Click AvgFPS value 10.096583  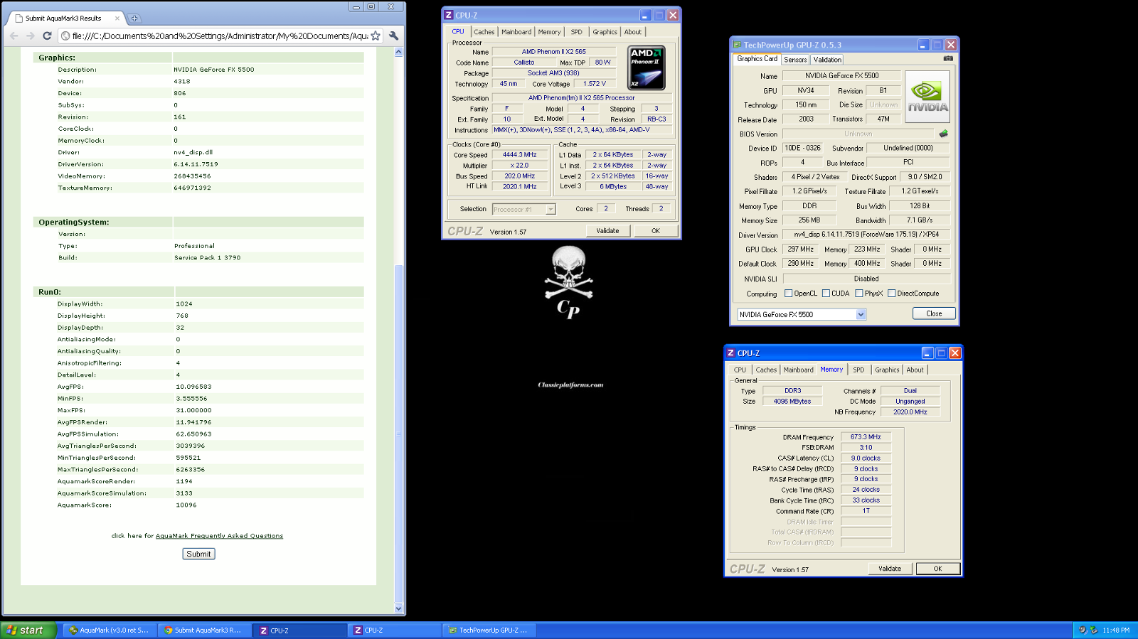click(x=193, y=387)
